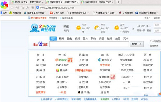Expand weather with double arrow icon

coord(133,29)
